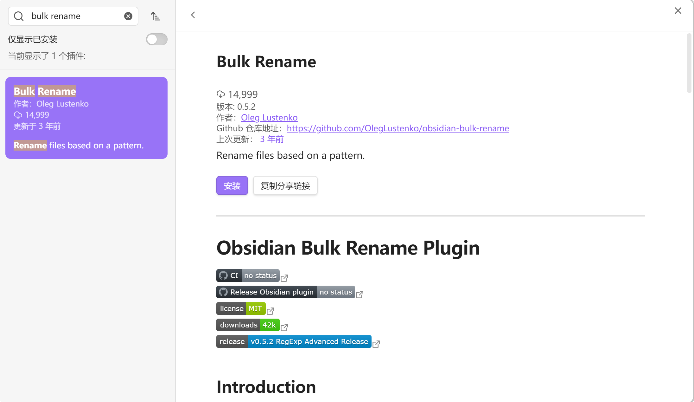Click the MIT license badge
The height and width of the screenshot is (402, 694).
point(241,308)
